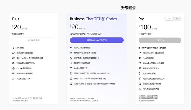Switch Pro plan to 20x usage
191x110 pixels.
177,19
